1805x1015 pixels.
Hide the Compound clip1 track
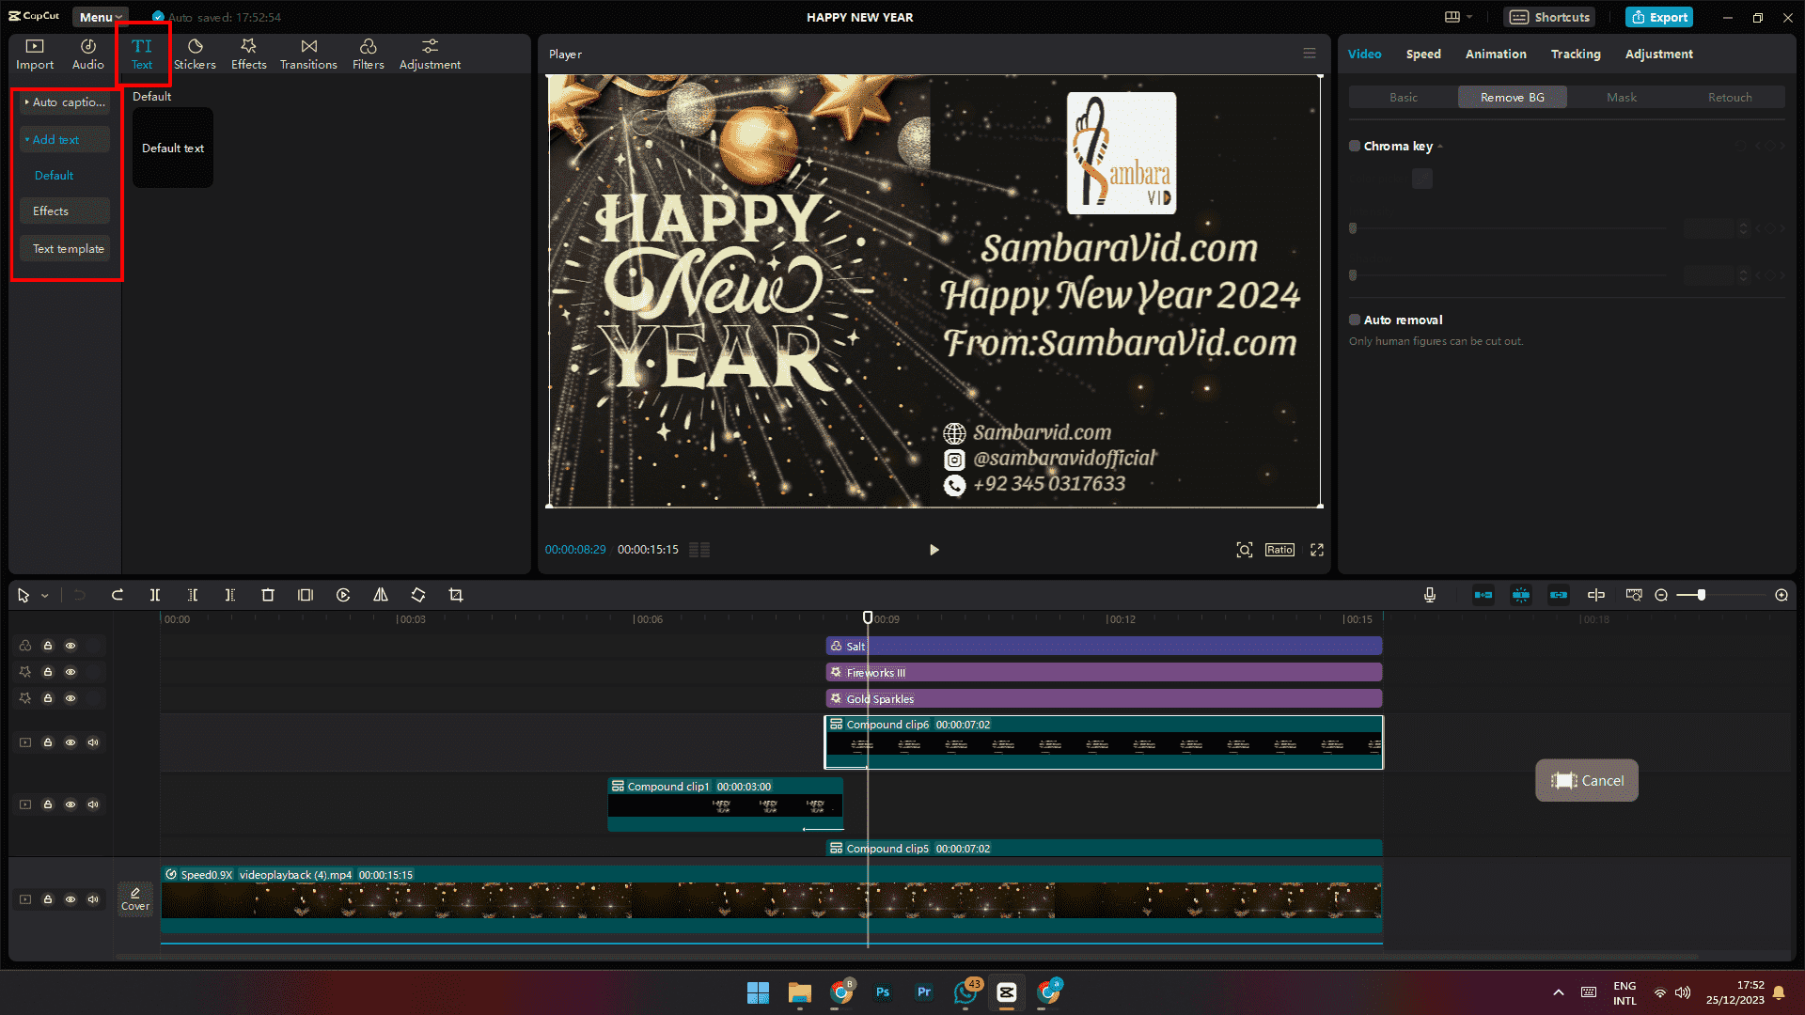pyautogui.click(x=71, y=804)
